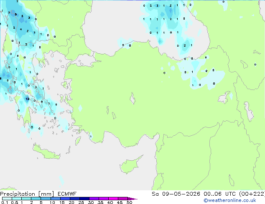Click the '13' precipitation value on map
The height and width of the screenshot is (204, 265).
tap(28, 99)
